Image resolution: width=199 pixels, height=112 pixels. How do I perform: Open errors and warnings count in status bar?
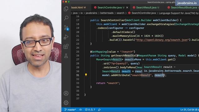(90, 110)
